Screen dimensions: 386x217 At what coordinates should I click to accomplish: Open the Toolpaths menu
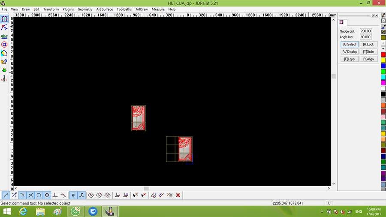[x=124, y=9]
